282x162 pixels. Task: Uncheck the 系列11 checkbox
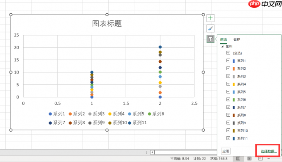click(x=228, y=138)
